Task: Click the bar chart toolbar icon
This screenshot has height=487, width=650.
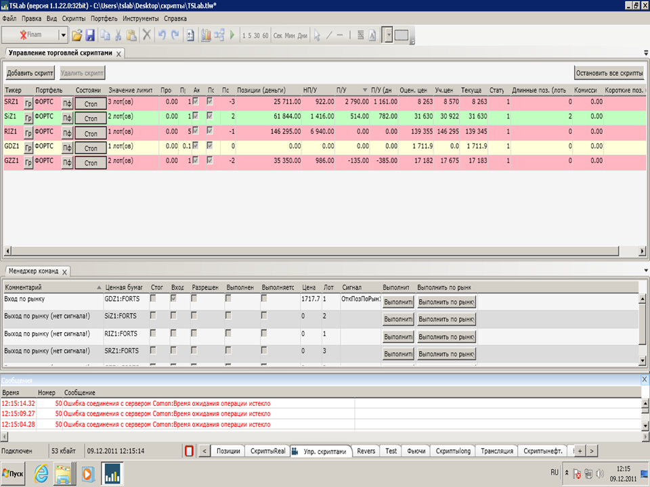Action: tap(206, 35)
